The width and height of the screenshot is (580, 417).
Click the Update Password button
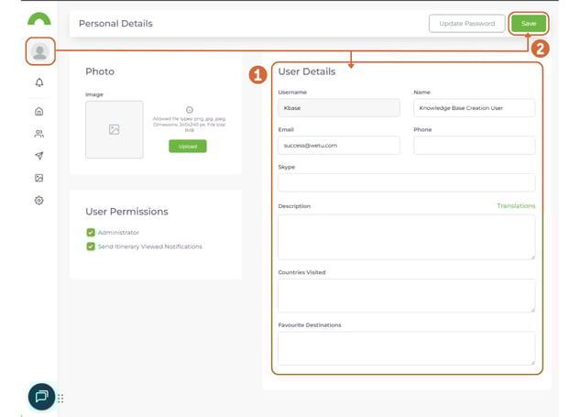(466, 23)
